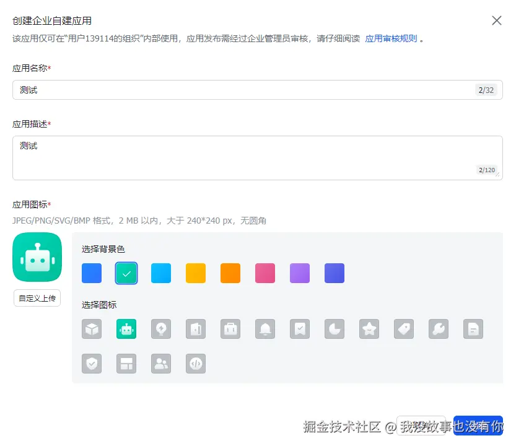
Task: Select the pie chart icon
Action: click(x=335, y=329)
